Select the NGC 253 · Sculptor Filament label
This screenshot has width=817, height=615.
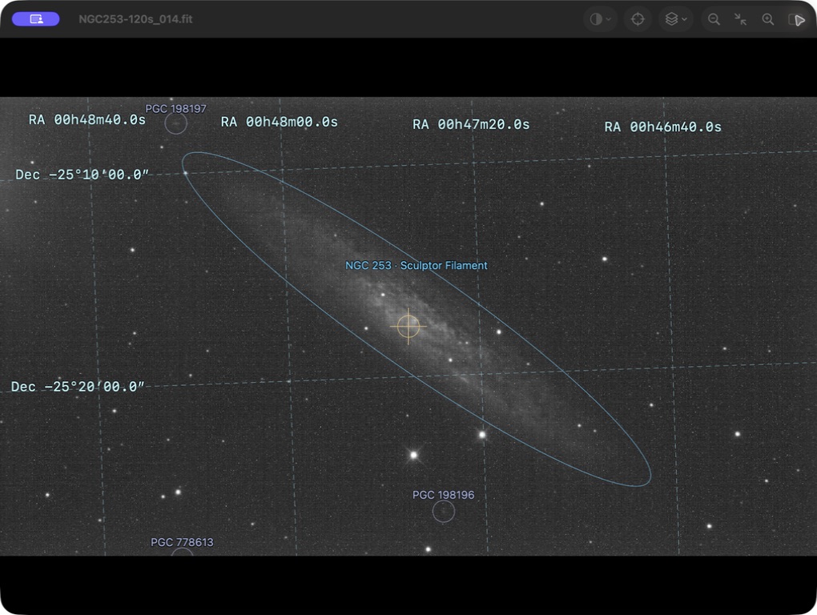(x=417, y=266)
